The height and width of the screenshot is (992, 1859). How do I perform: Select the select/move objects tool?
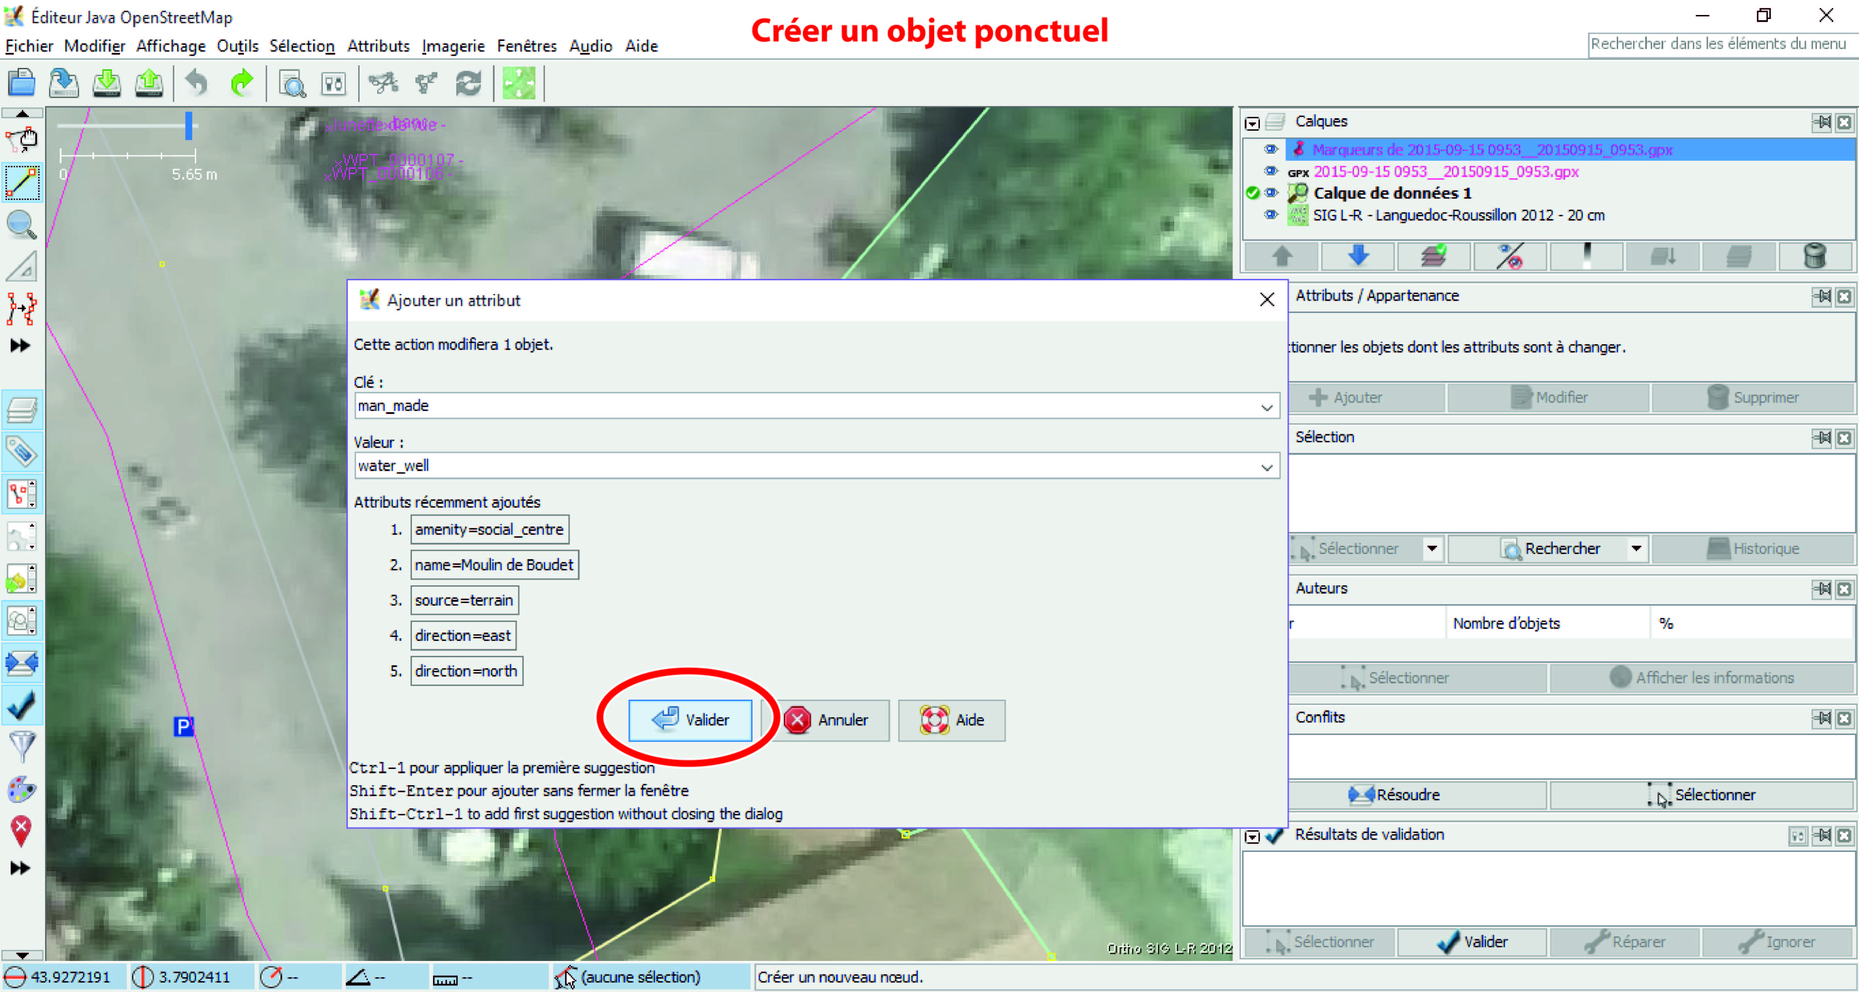[x=22, y=139]
